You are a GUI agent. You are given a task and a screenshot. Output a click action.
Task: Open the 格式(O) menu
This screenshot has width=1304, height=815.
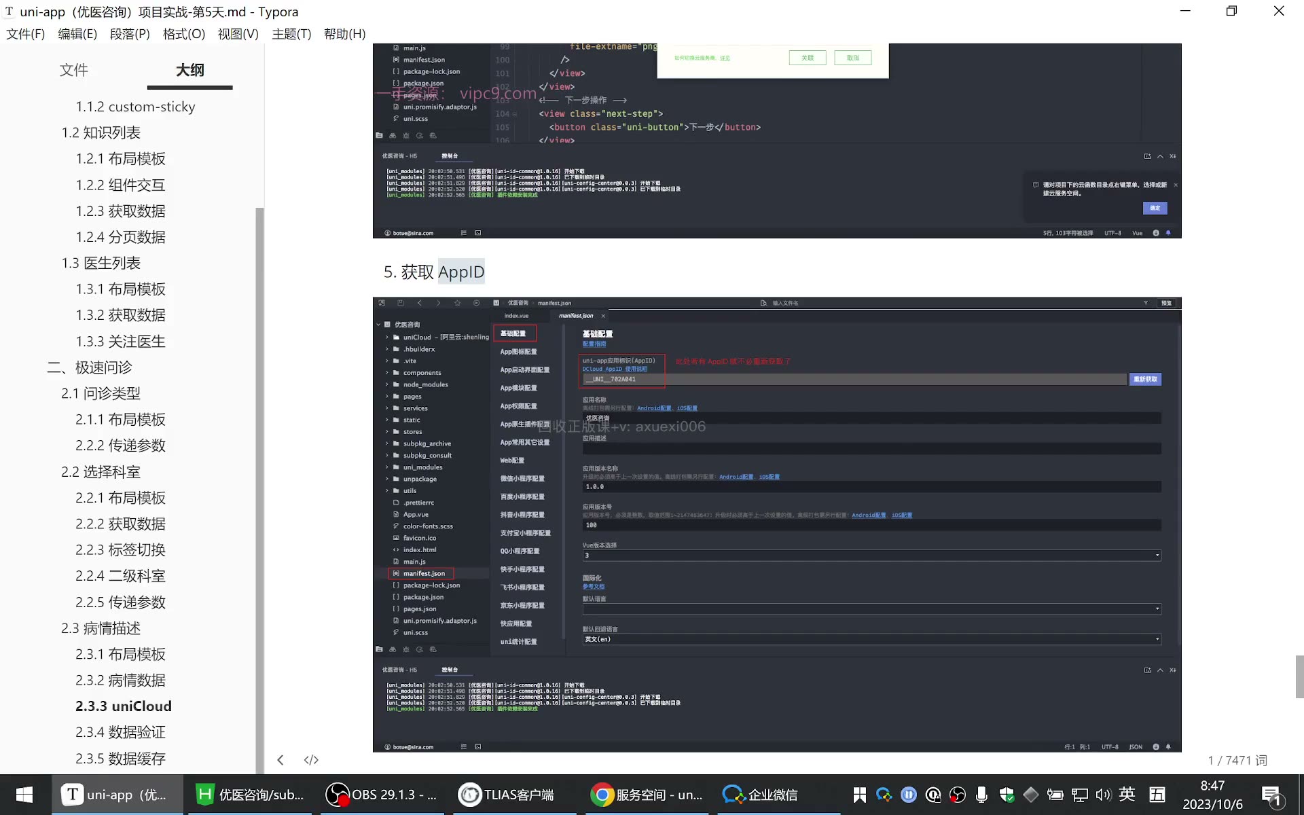tap(184, 34)
